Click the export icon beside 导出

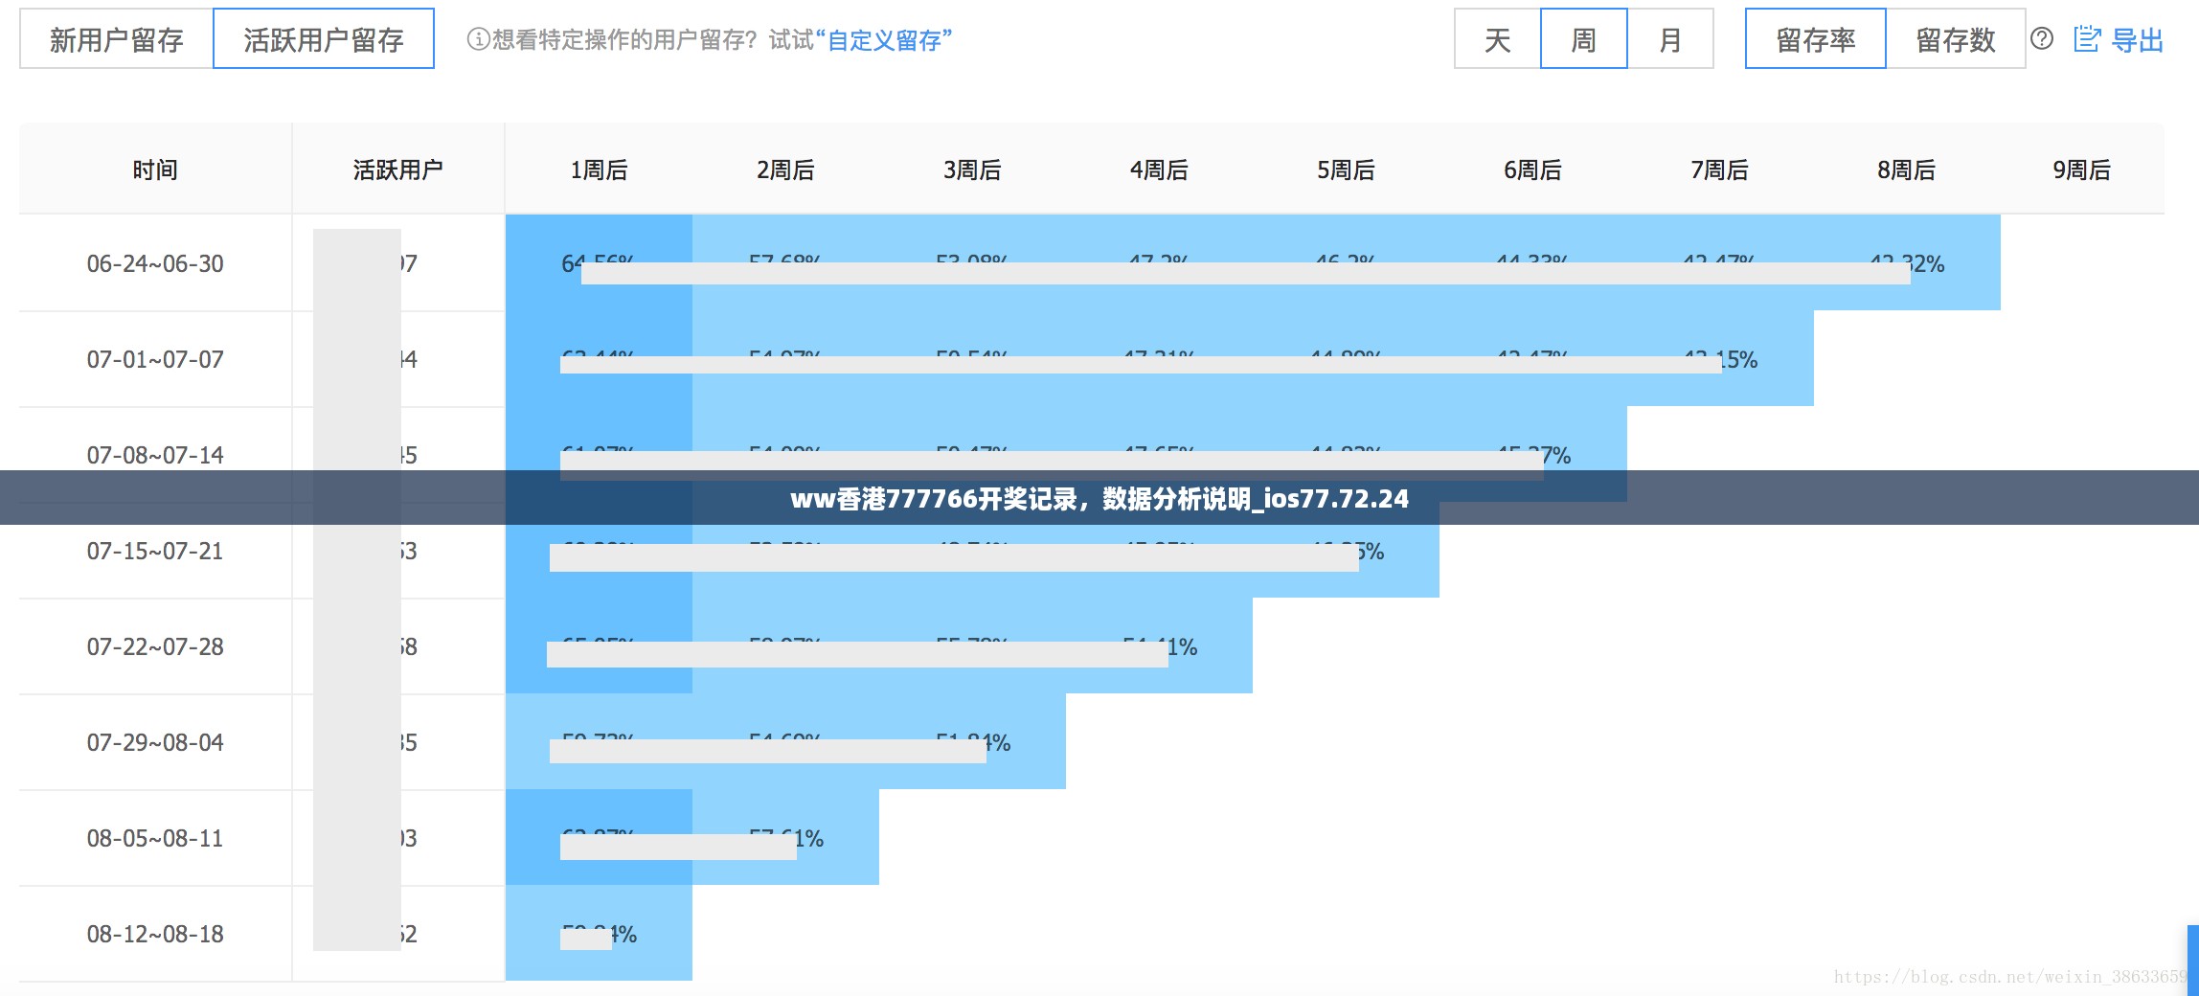tap(2087, 39)
